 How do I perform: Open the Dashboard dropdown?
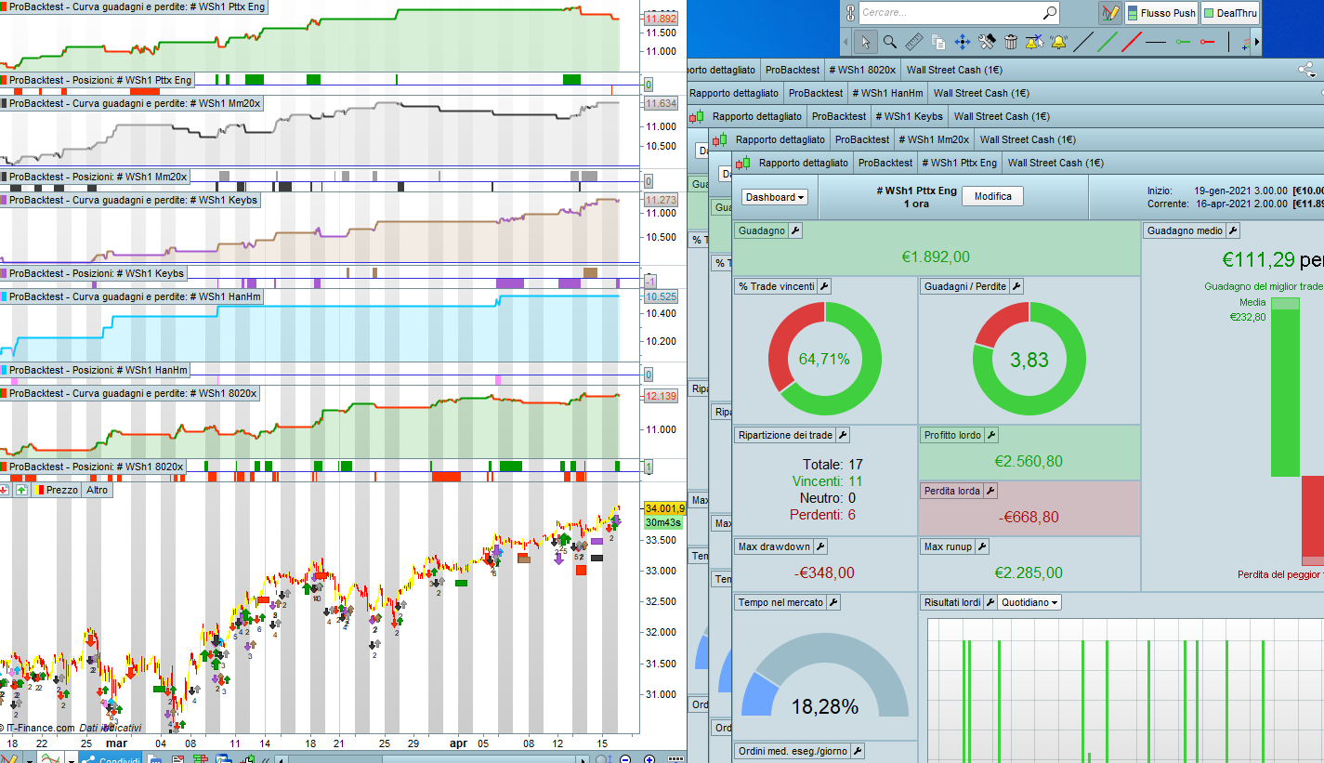[x=775, y=197]
